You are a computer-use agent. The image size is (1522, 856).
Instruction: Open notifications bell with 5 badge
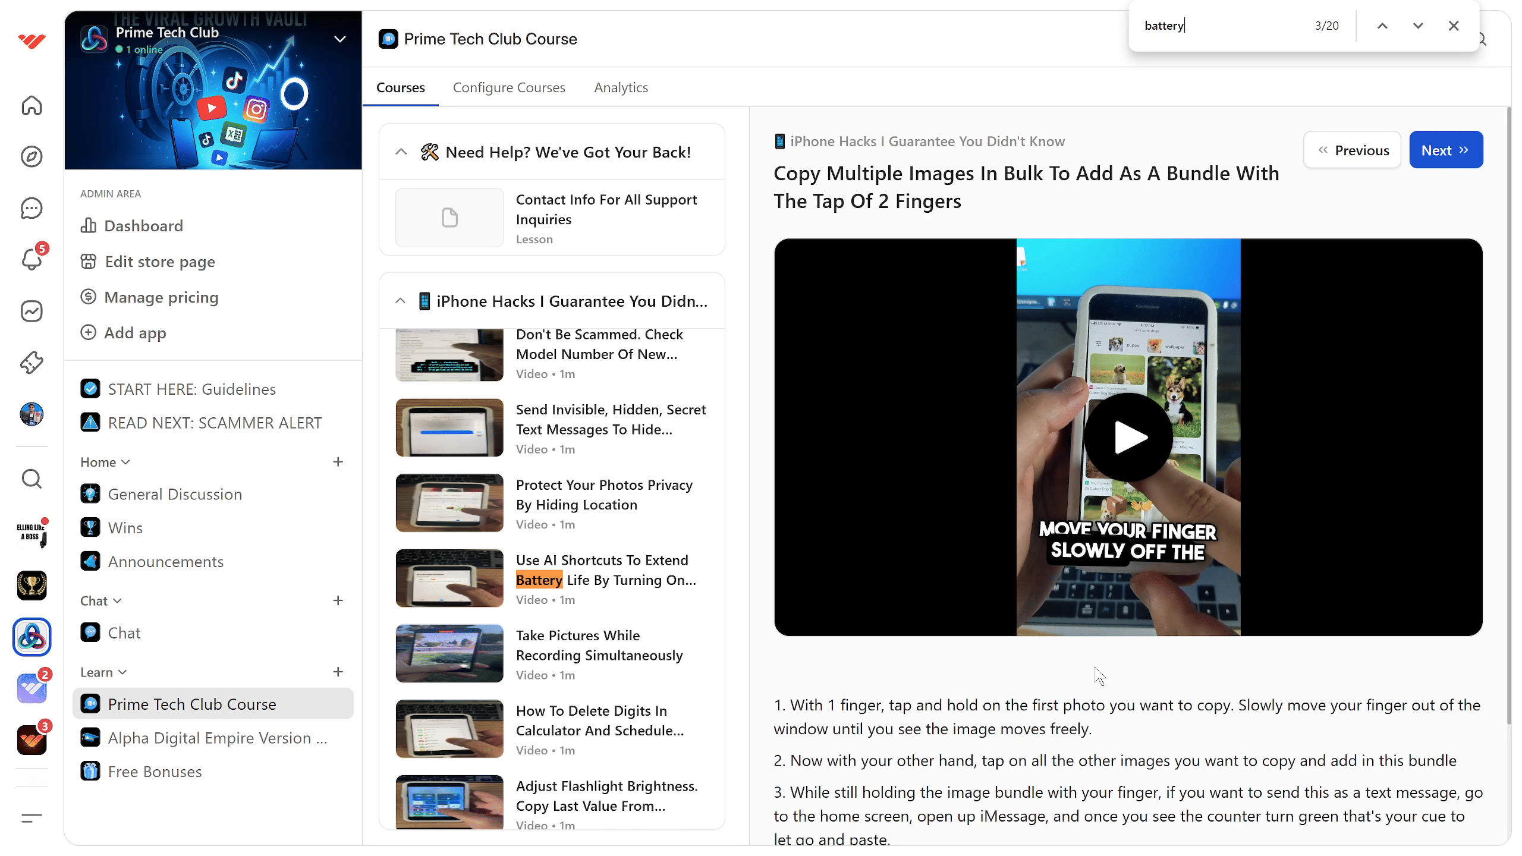(32, 259)
